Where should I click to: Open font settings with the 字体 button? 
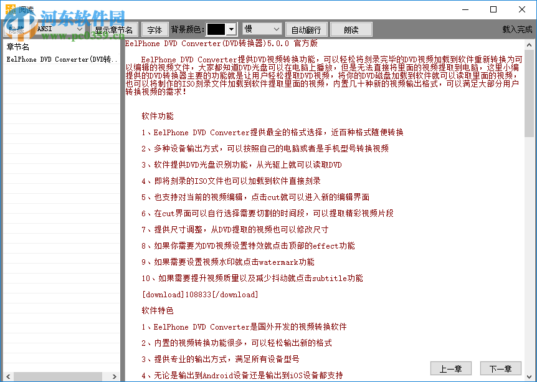pyautogui.click(x=154, y=29)
